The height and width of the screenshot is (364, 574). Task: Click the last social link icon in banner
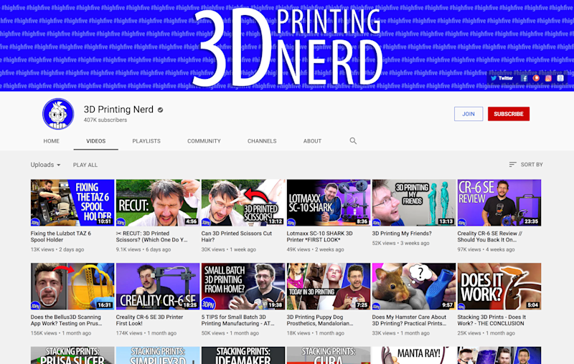[560, 78]
